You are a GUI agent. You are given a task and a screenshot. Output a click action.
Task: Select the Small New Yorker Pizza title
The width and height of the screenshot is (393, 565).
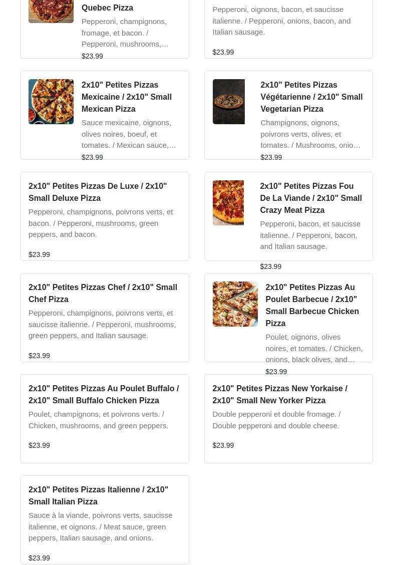pyautogui.click(x=280, y=395)
